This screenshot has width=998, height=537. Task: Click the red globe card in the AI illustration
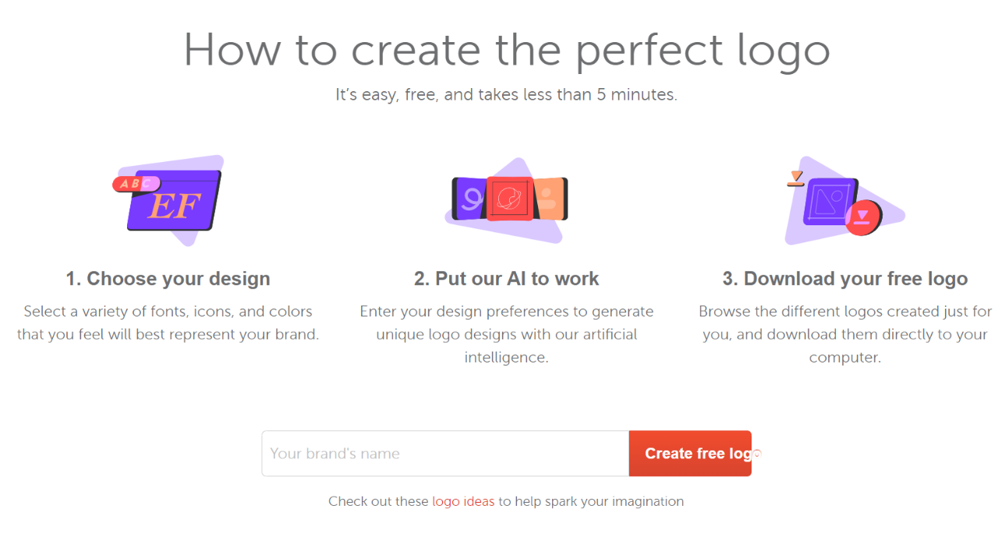click(x=510, y=198)
